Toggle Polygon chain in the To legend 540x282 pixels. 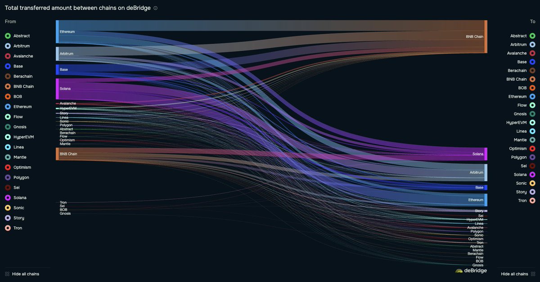pyautogui.click(x=523, y=157)
